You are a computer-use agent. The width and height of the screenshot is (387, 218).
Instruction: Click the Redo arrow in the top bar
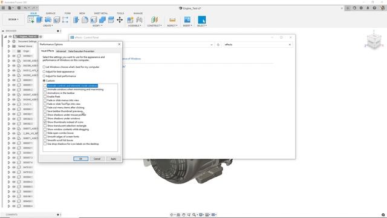(x=34, y=8)
